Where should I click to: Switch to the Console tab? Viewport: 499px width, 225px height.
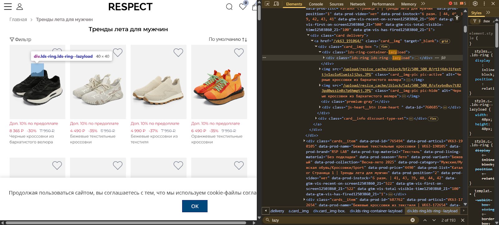point(316,4)
